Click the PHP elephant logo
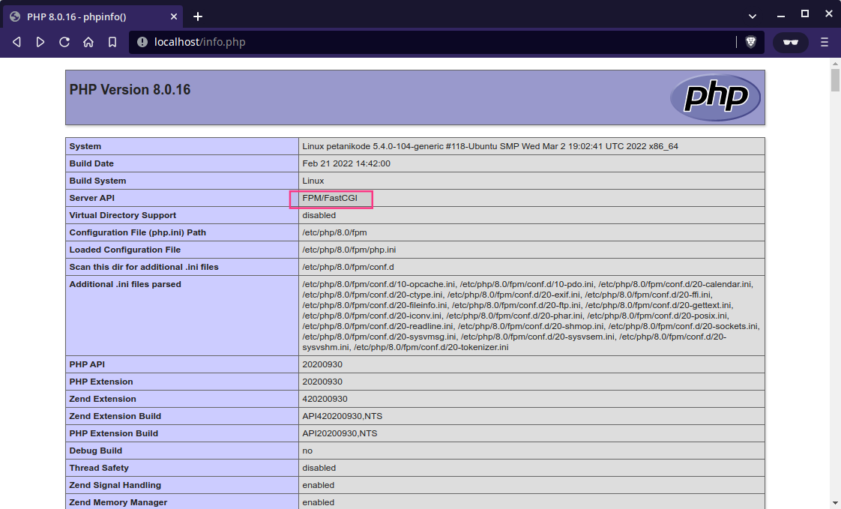The width and height of the screenshot is (841, 509). 715,97
